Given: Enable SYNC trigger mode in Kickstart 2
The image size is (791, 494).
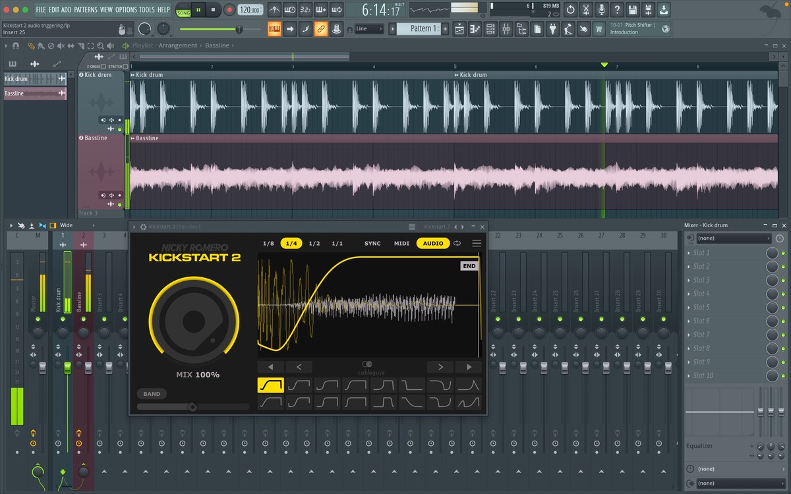Looking at the screenshot, I should pyautogui.click(x=372, y=243).
